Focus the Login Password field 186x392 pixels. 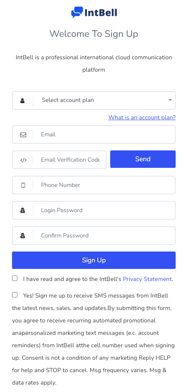104,210
